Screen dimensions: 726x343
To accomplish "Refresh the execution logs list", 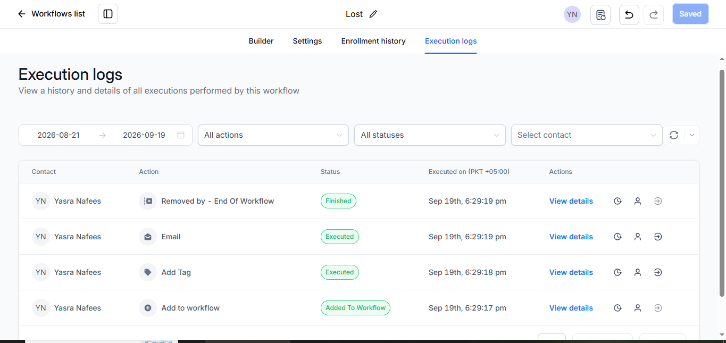I will (674, 135).
